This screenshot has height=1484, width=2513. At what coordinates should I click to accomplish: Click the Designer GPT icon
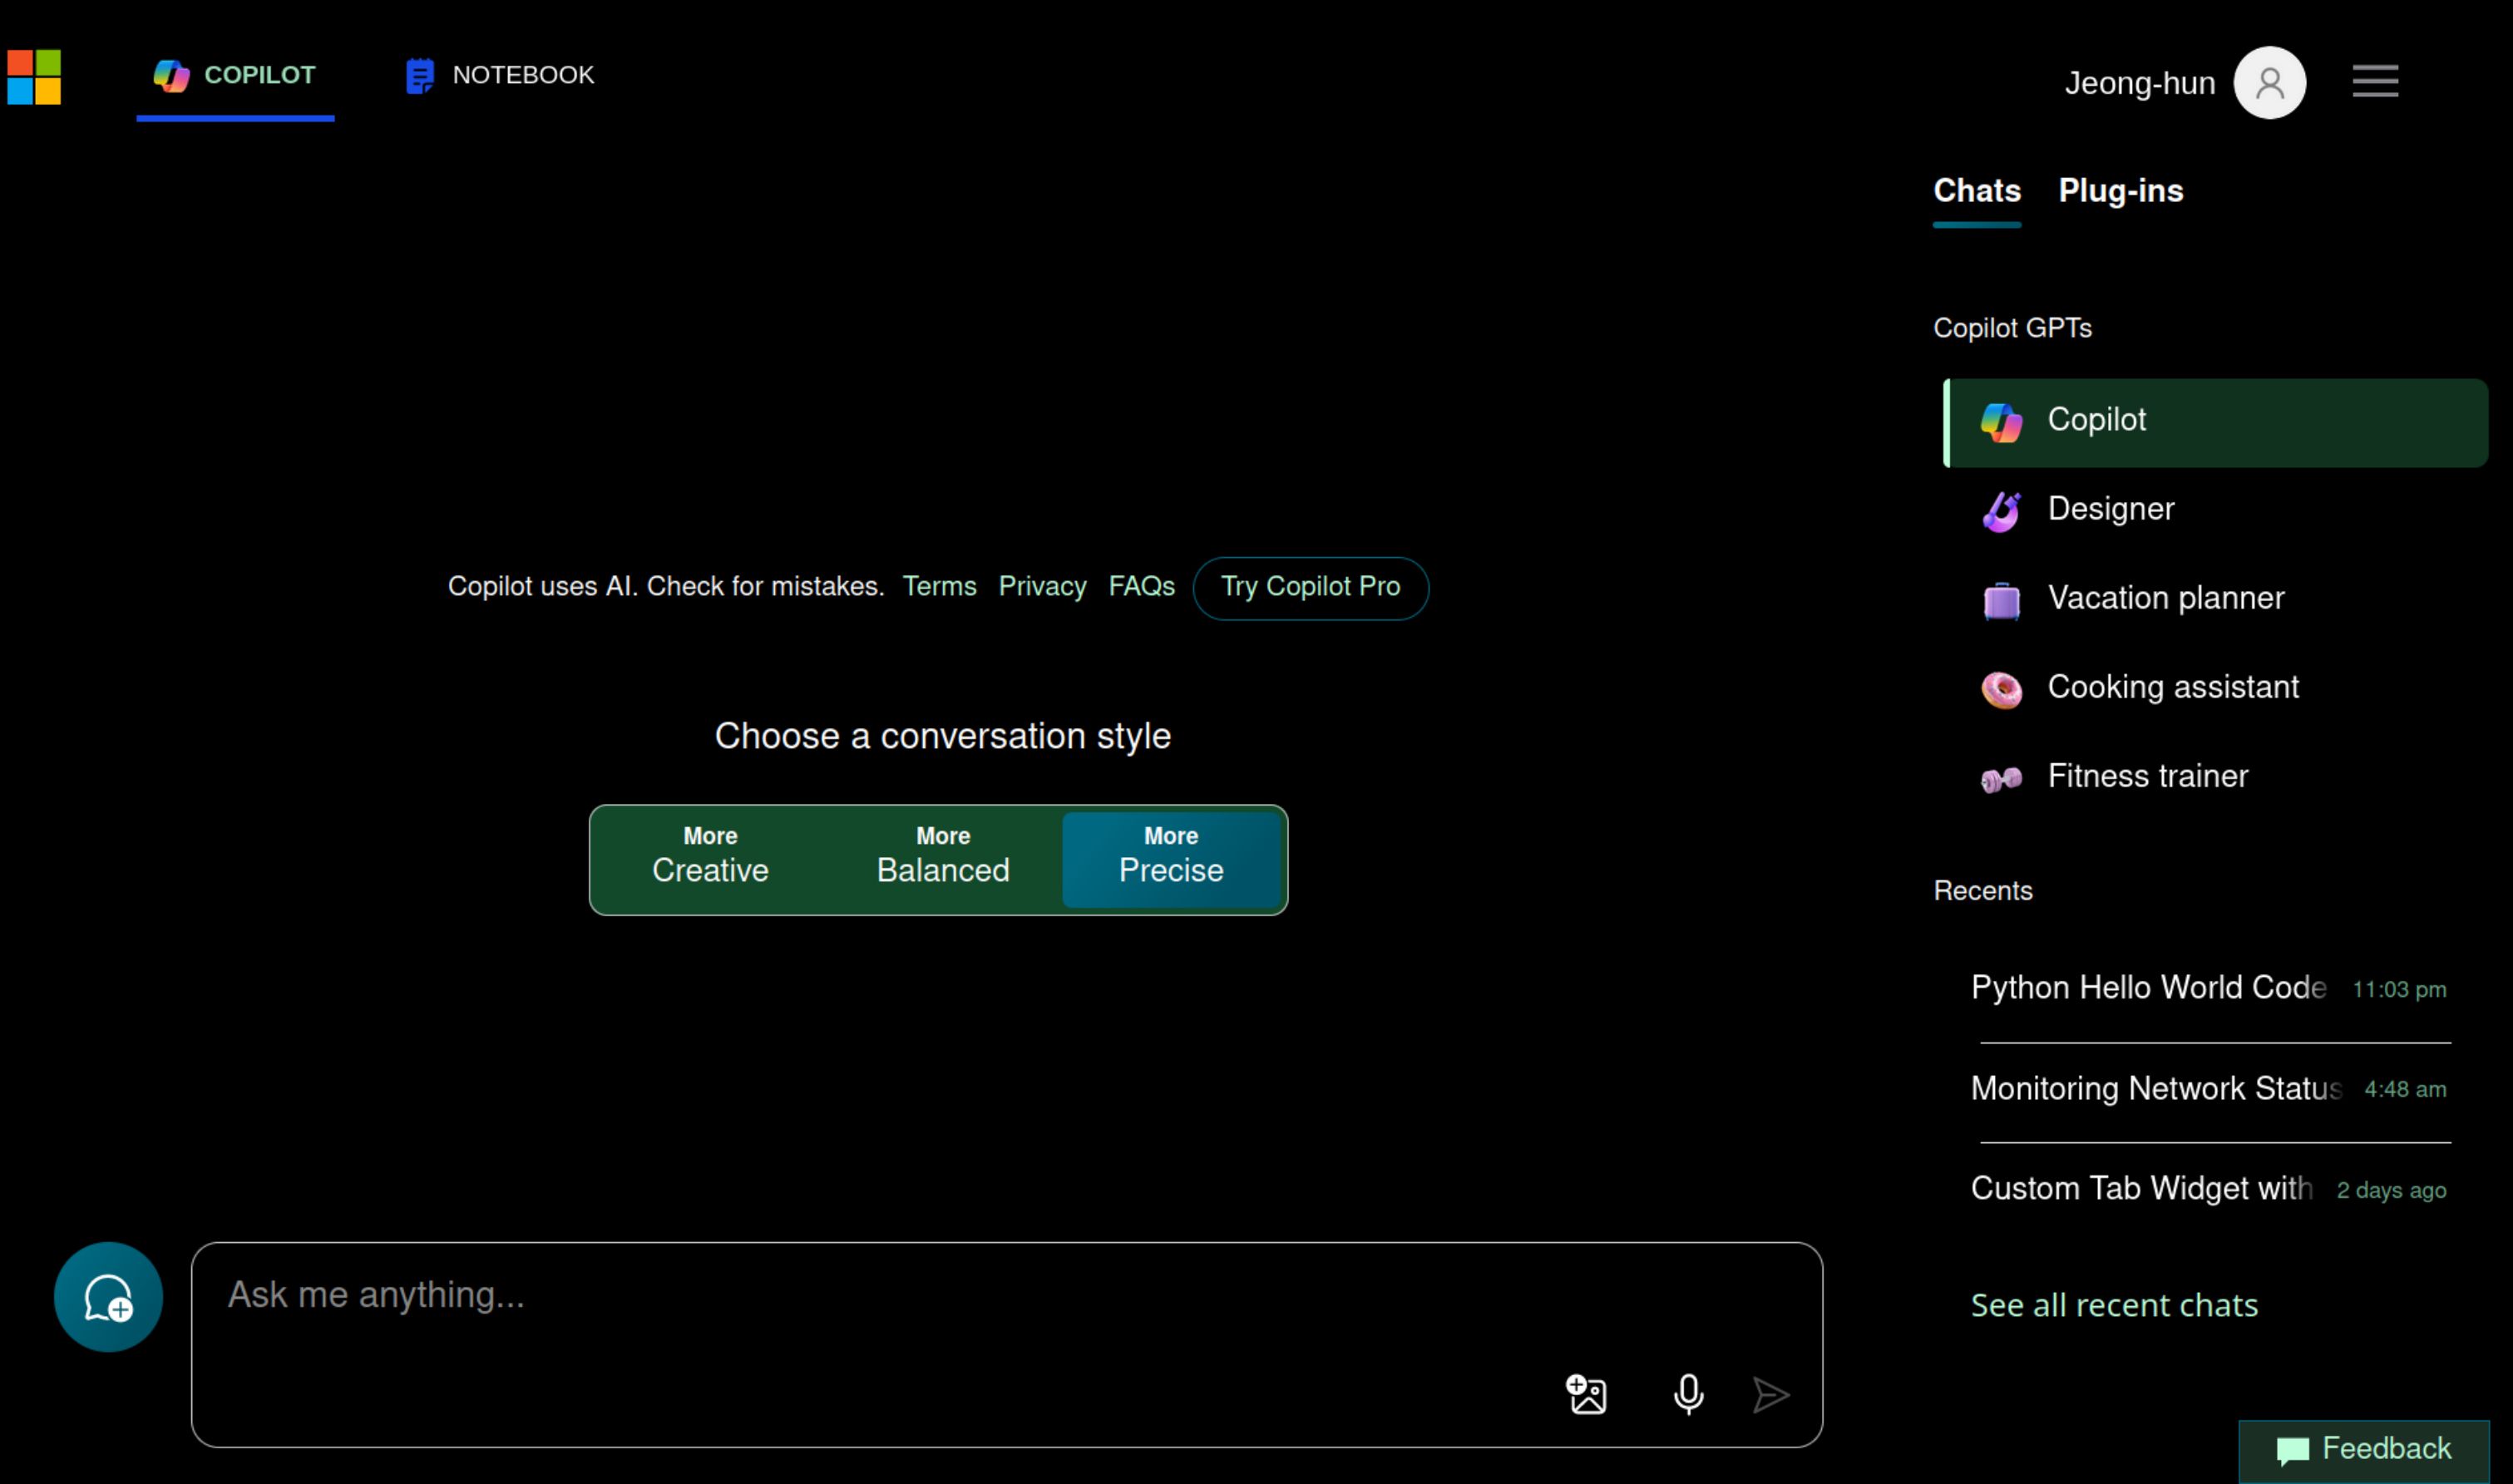click(x=2001, y=511)
